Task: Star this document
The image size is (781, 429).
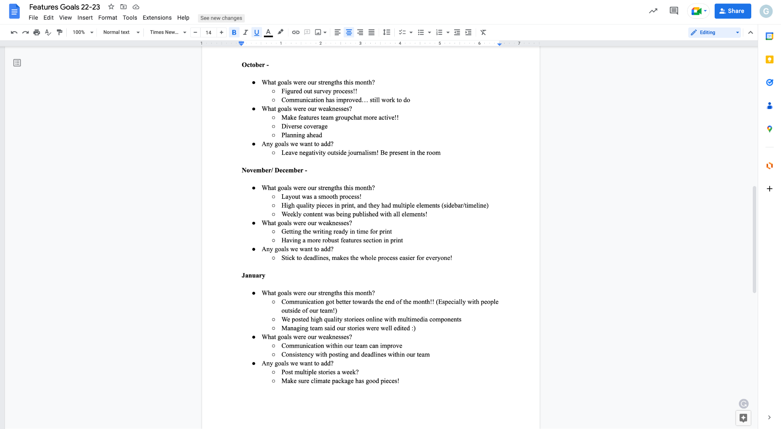Action: click(x=111, y=7)
